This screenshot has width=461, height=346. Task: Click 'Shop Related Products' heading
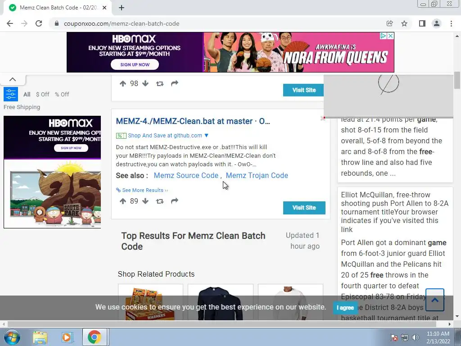(156, 274)
